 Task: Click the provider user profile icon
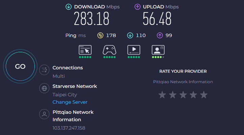point(44,114)
